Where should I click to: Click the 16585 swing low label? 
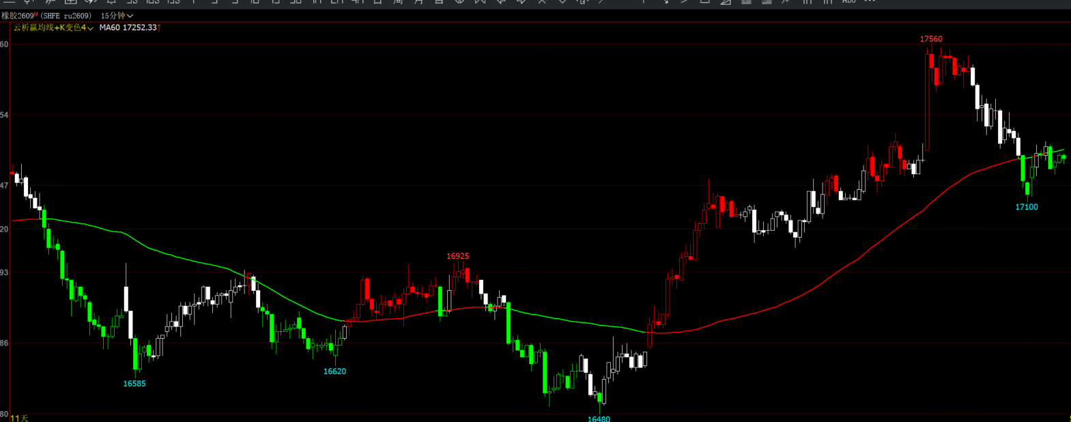coord(134,384)
